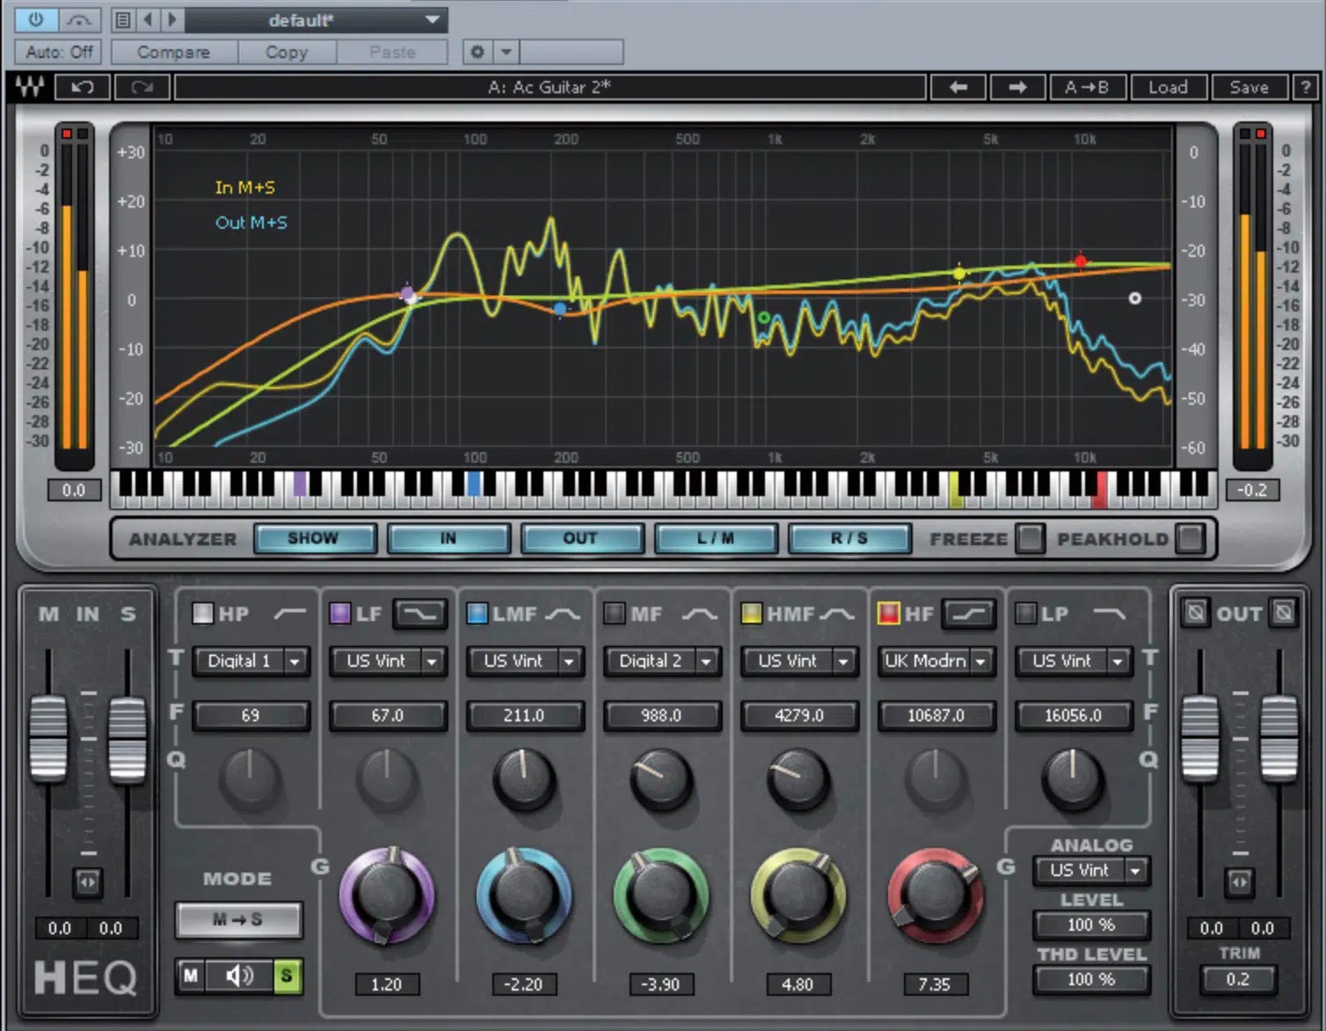
Task: Click the HP filter slope shape icon
Action: pyautogui.click(x=289, y=613)
